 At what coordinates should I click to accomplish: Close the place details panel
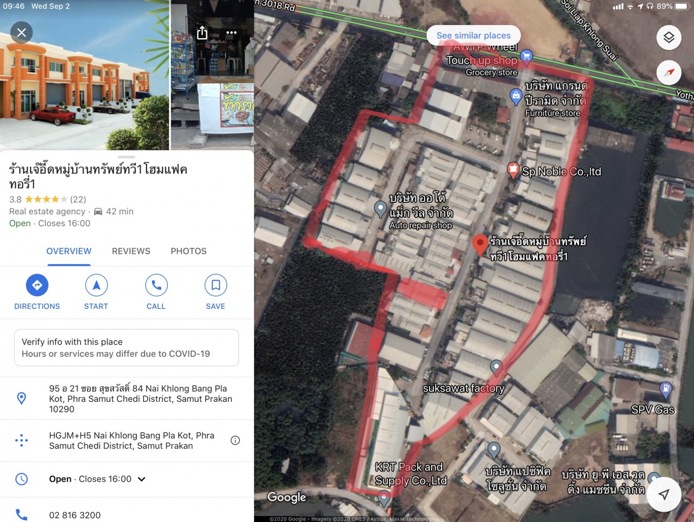21,33
